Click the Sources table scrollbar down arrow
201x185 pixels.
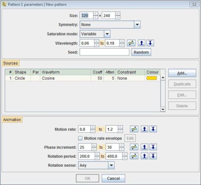pyautogui.click(x=163, y=110)
